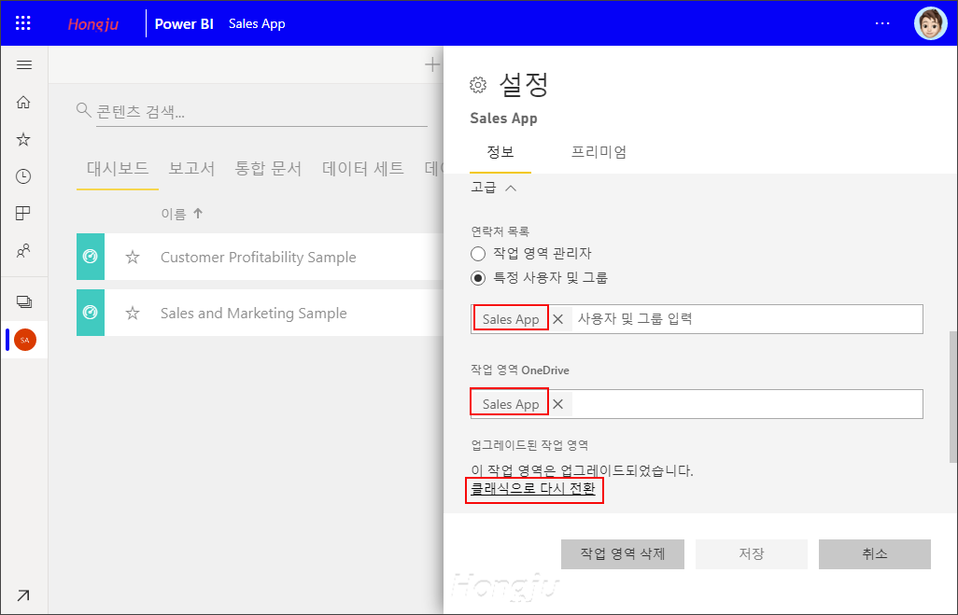Screen dimensions: 958x615
Task: Click the Power BI header title
Action: (184, 24)
